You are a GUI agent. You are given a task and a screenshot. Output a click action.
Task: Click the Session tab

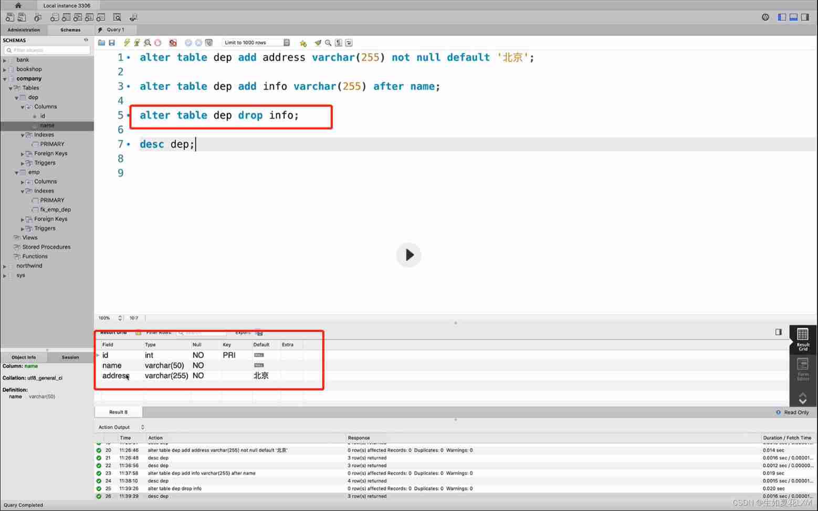(x=70, y=357)
